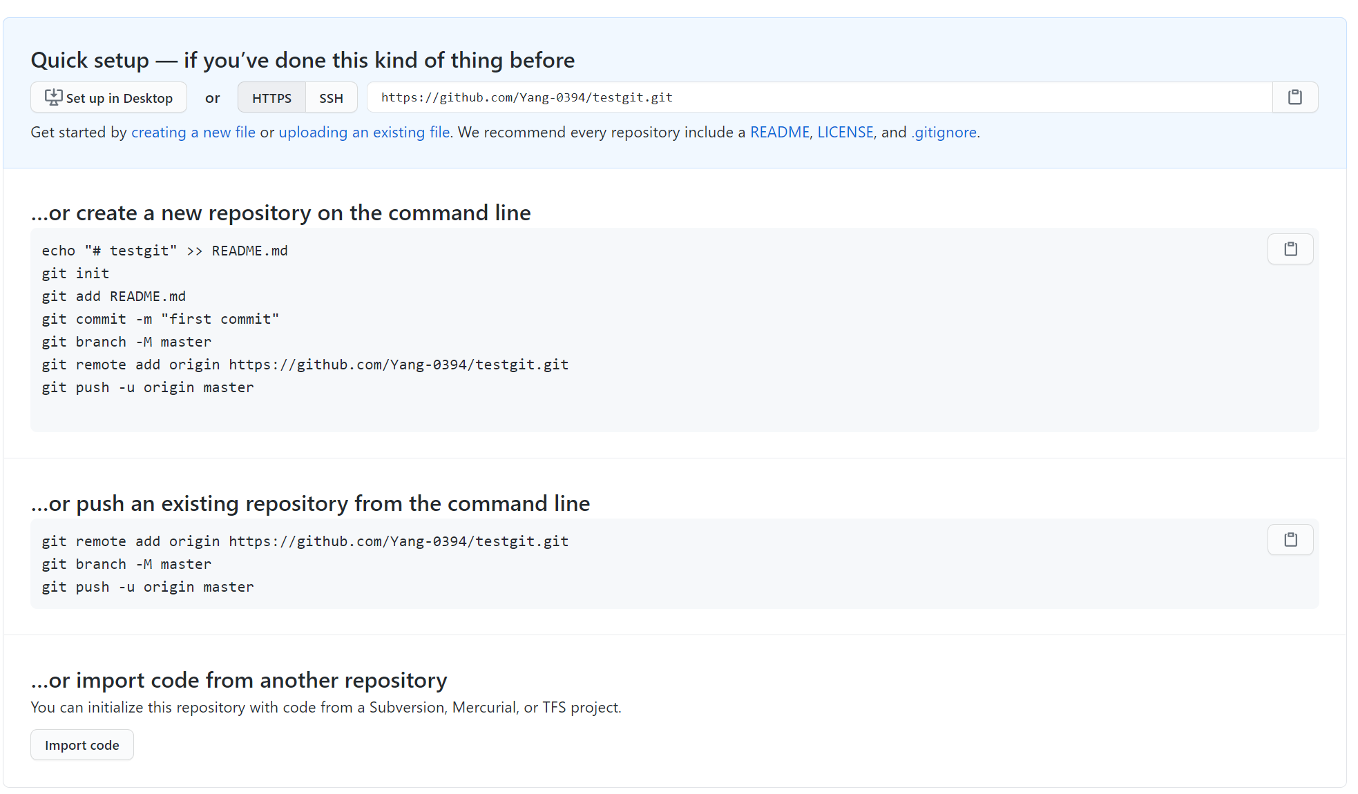Click the LICENSE link
Image resolution: width=1358 pixels, height=794 pixels.
click(845, 133)
